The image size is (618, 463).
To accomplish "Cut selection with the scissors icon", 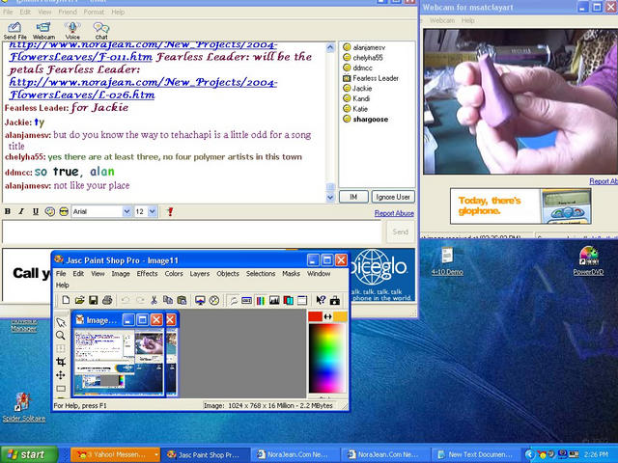I will click(x=154, y=300).
